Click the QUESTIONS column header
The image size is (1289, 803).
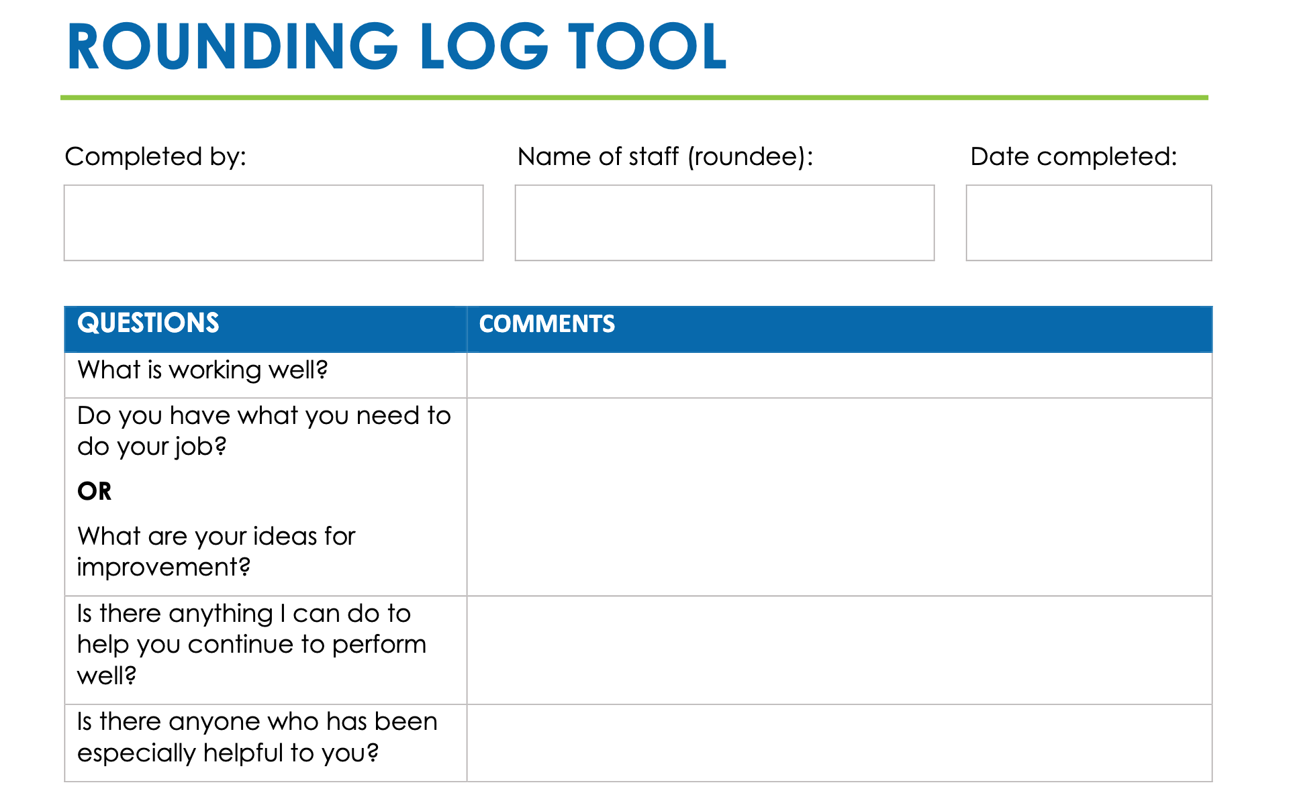tap(148, 323)
